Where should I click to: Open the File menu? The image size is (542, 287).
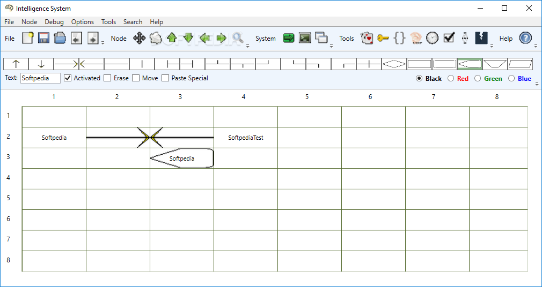9,22
